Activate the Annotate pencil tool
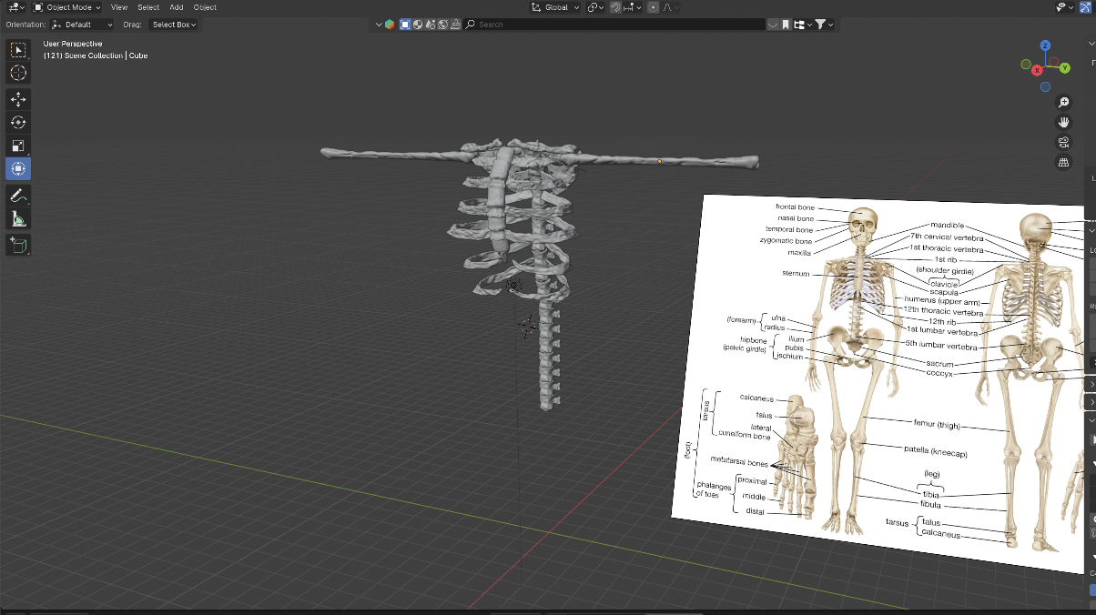Viewport: 1096px width, 615px height. pos(18,196)
